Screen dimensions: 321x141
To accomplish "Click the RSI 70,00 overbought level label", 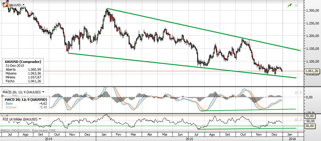I will [x=310, y=116].
